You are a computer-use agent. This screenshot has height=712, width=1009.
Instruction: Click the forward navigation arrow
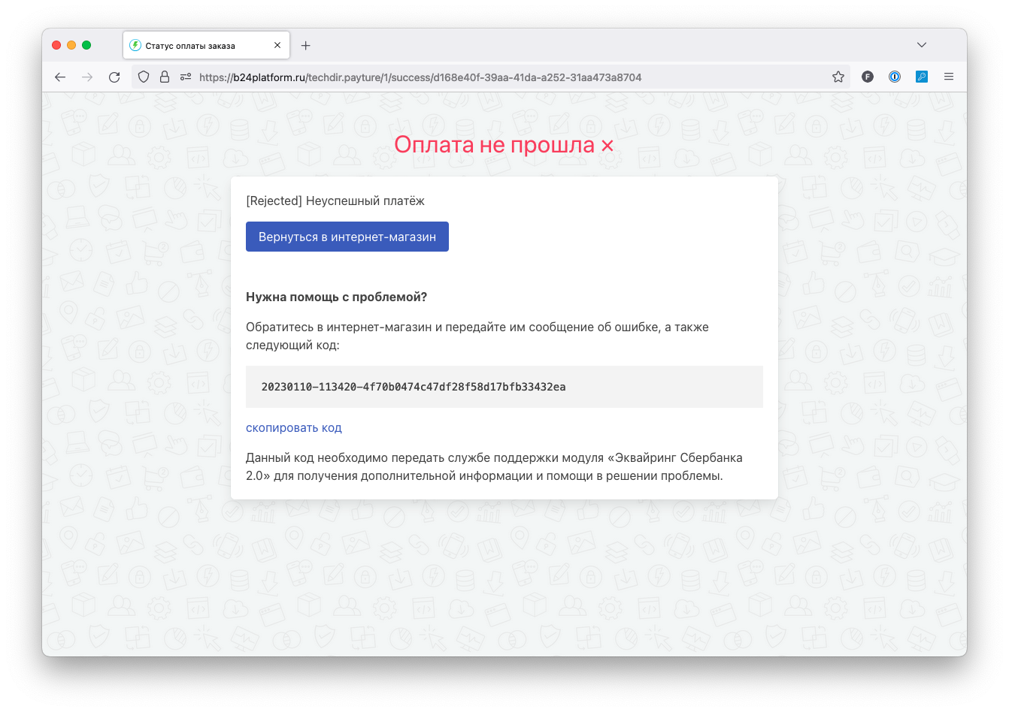pyautogui.click(x=87, y=77)
